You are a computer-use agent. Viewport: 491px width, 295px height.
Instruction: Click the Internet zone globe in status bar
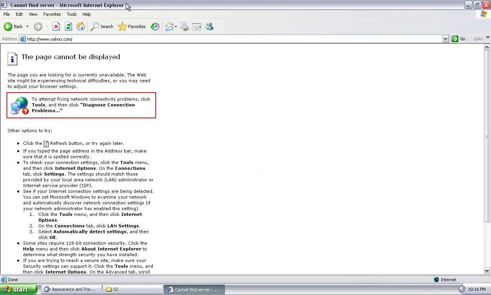pos(436,280)
